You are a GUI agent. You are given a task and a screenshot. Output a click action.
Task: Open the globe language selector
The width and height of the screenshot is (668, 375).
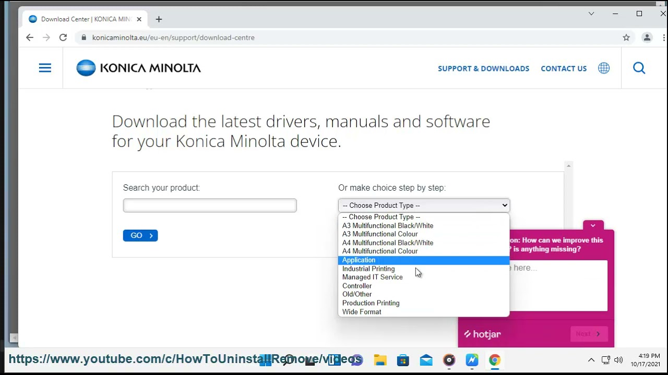[604, 68]
